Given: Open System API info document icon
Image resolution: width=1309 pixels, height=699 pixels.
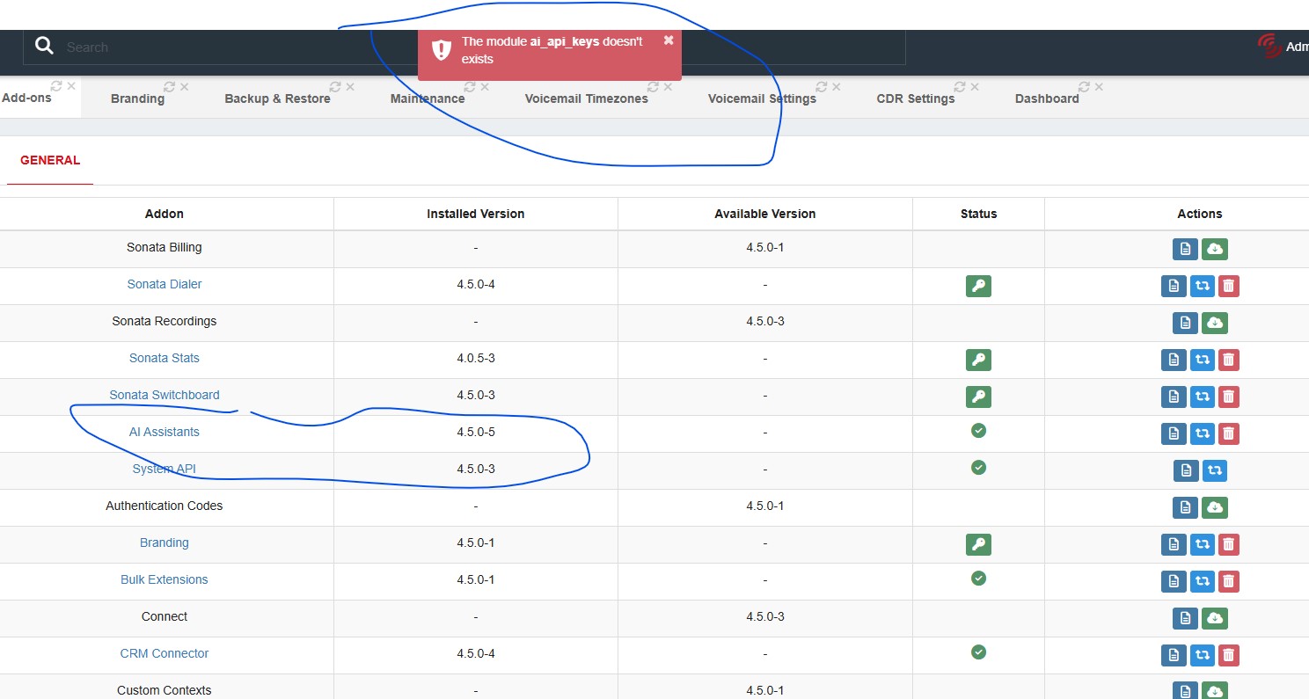Looking at the screenshot, I should [1185, 470].
